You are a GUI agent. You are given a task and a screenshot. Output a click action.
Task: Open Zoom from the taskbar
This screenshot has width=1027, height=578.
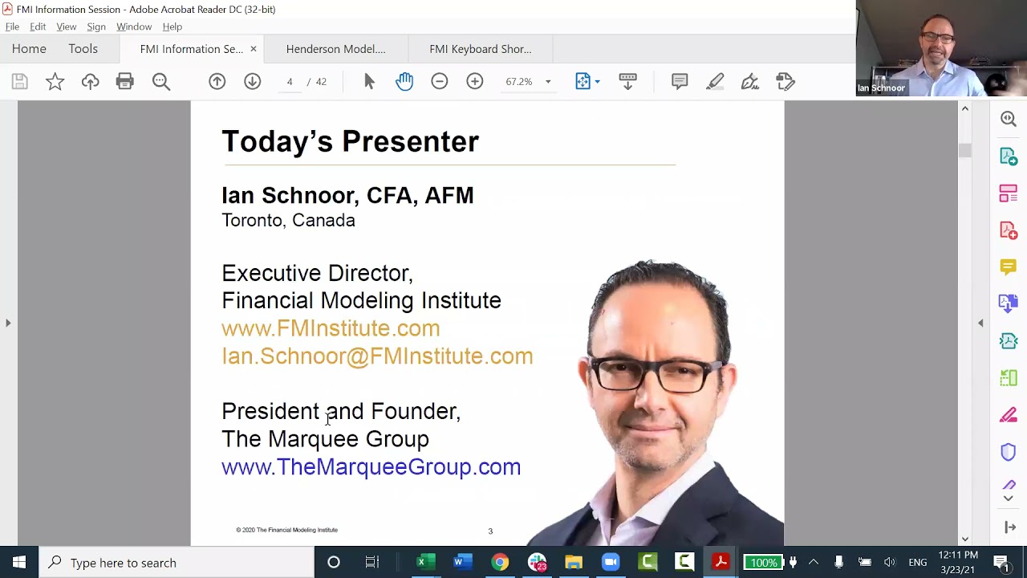pyautogui.click(x=611, y=563)
